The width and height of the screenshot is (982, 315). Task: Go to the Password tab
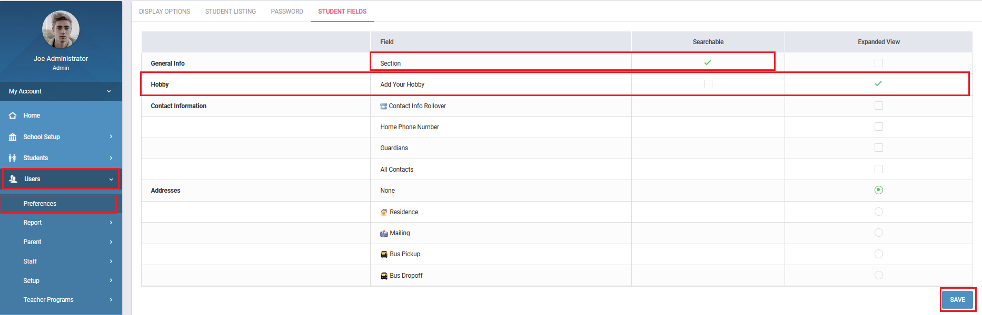[287, 12]
